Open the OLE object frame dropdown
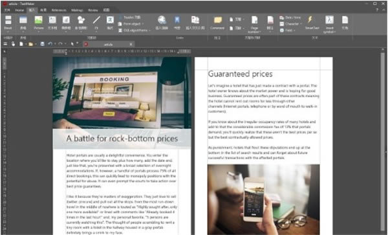Screen dimensions: 388x235 [x=135, y=30]
